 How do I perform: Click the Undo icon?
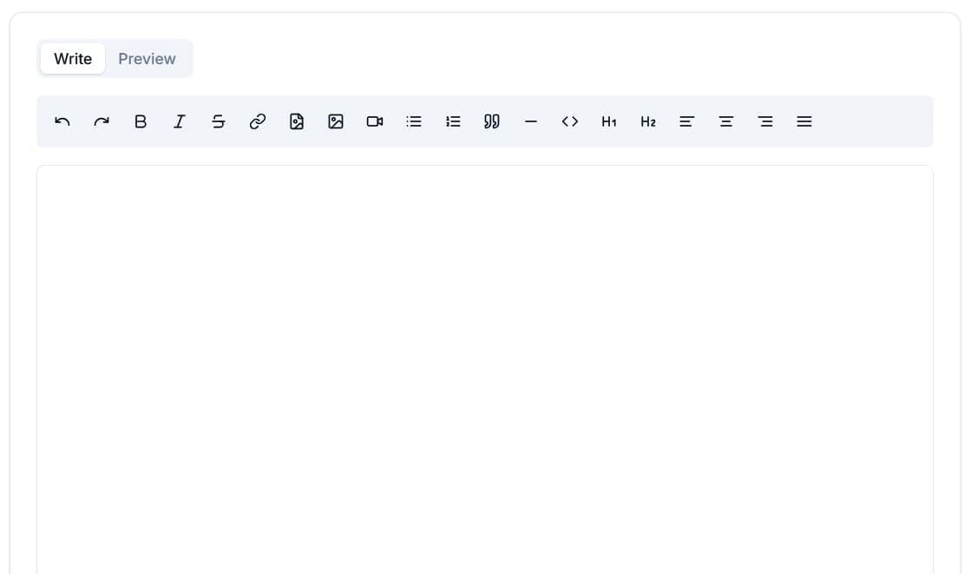click(x=62, y=121)
